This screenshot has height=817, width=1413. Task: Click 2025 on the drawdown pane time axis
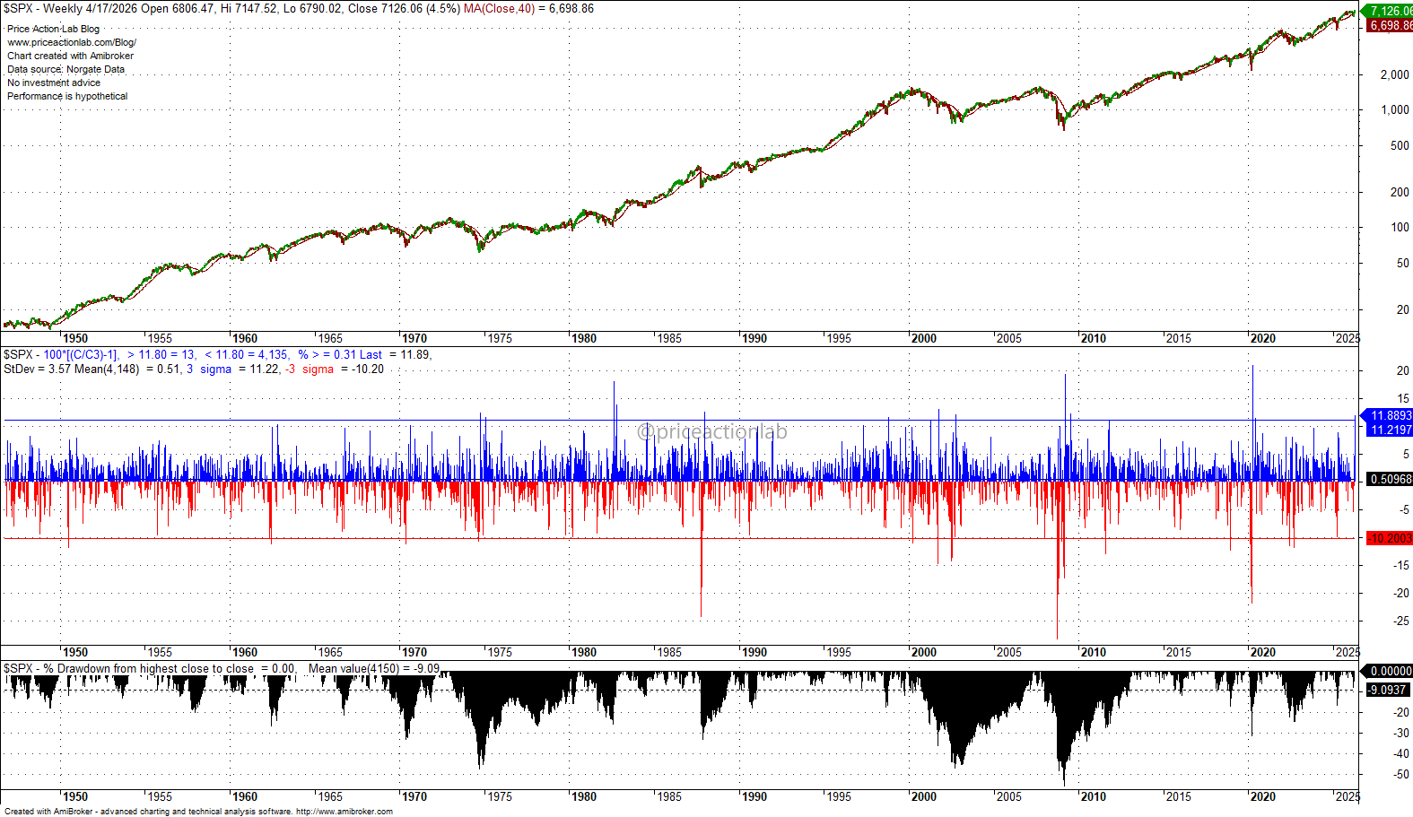coord(1348,796)
